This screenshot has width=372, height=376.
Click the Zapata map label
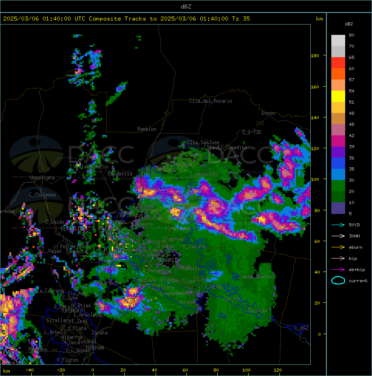tap(99, 333)
